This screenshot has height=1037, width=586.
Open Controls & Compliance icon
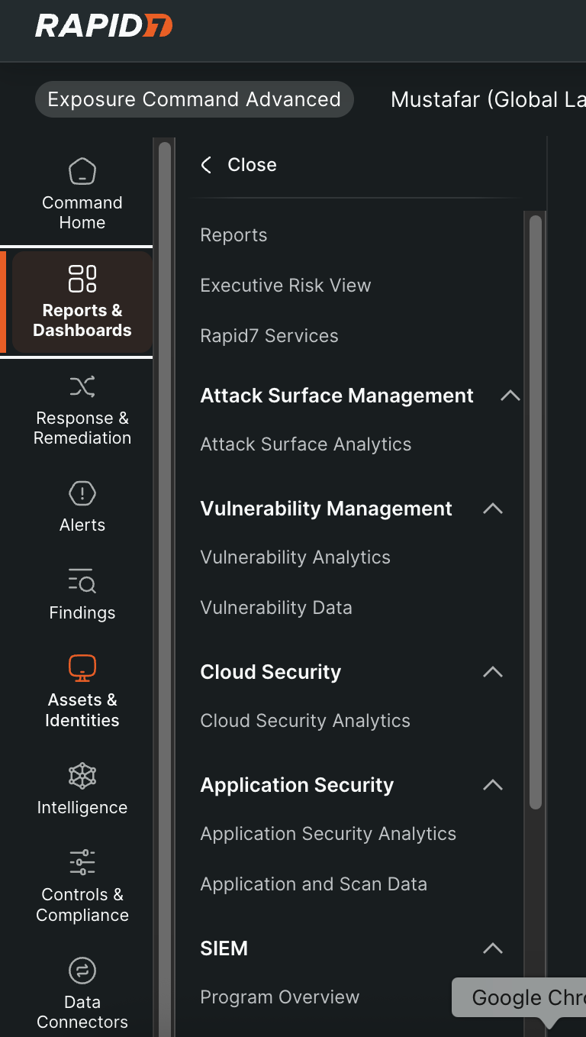[82, 884]
